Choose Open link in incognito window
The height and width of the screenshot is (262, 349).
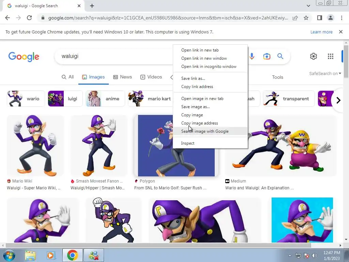pos(210,67)
